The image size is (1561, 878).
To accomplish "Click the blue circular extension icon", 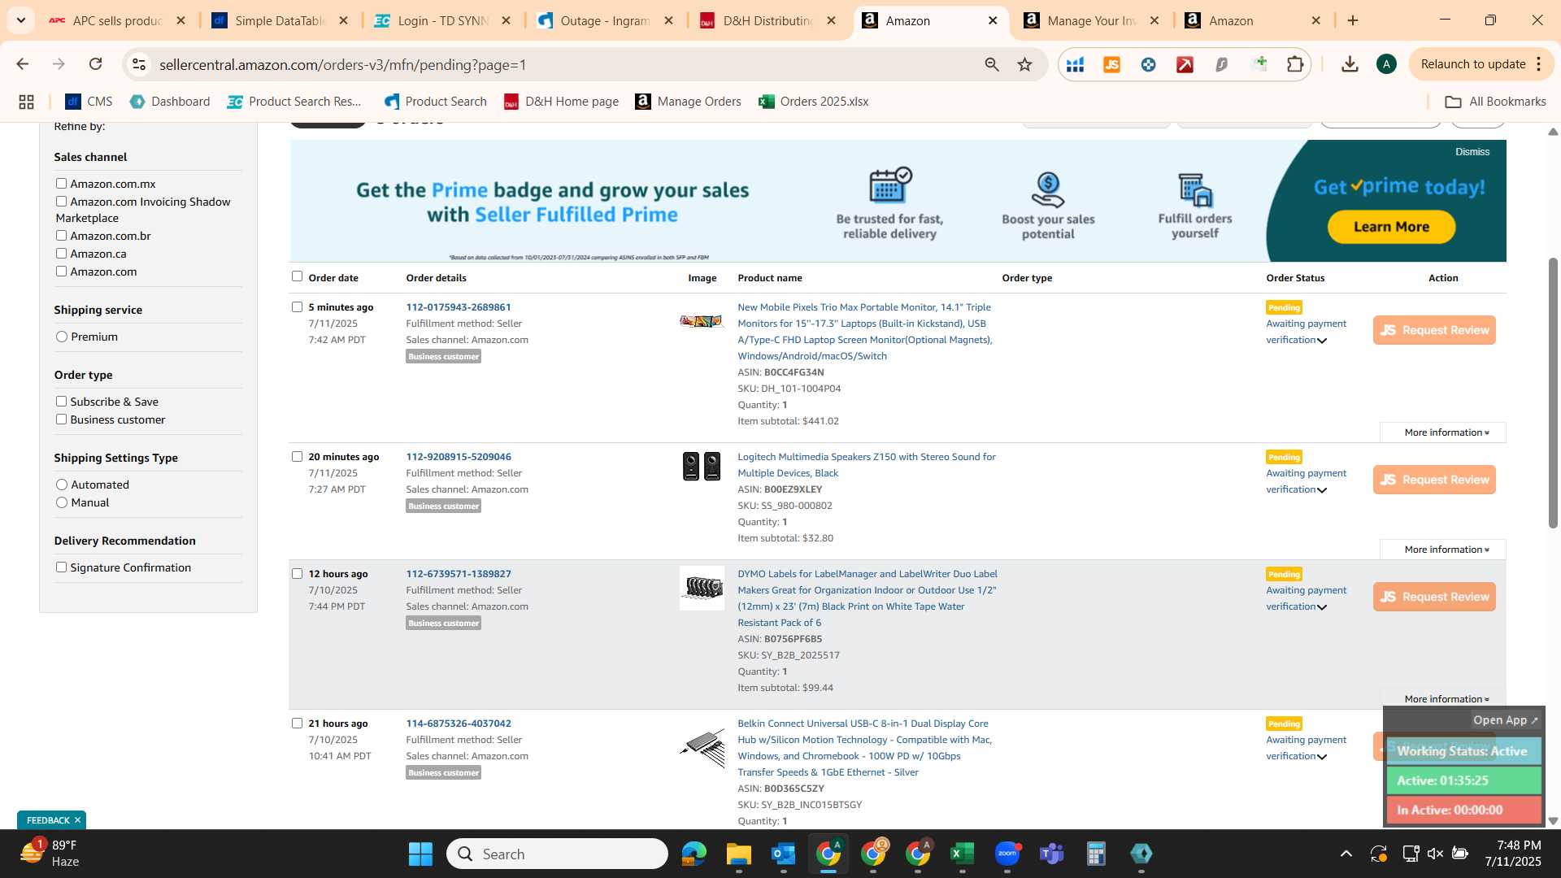I will pos(1148,64).
